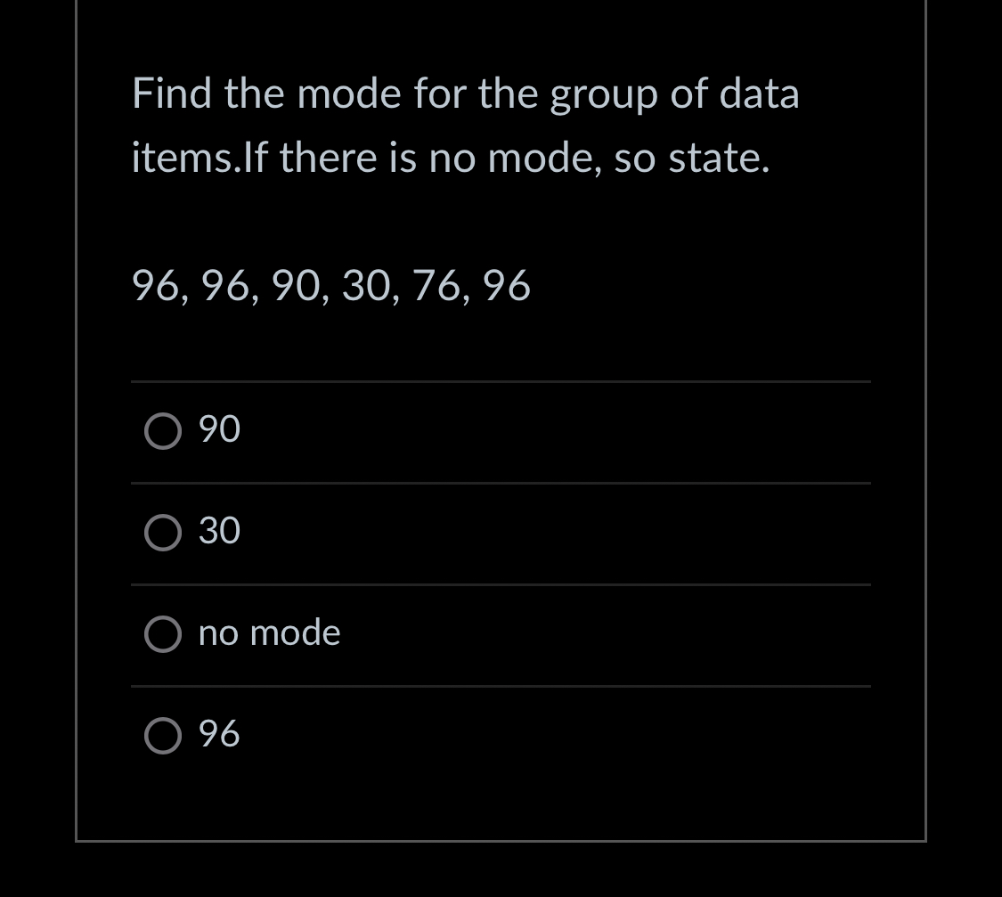Image resolution: width=1002 pixels, height=897 pixels.
Task: Click the label text 96
Action: click(218, 734)
